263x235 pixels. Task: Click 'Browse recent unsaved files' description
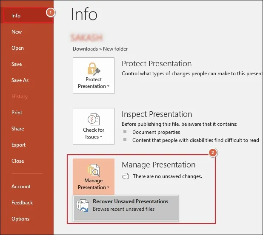(x=123, y=209)
